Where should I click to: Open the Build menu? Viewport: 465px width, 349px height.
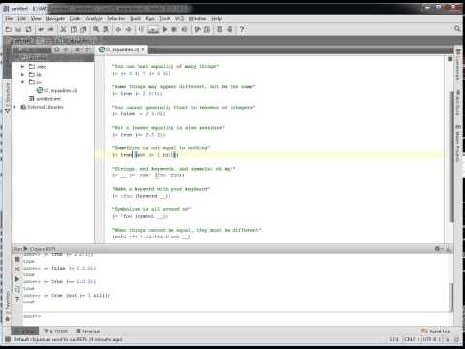tap(136, 19)
